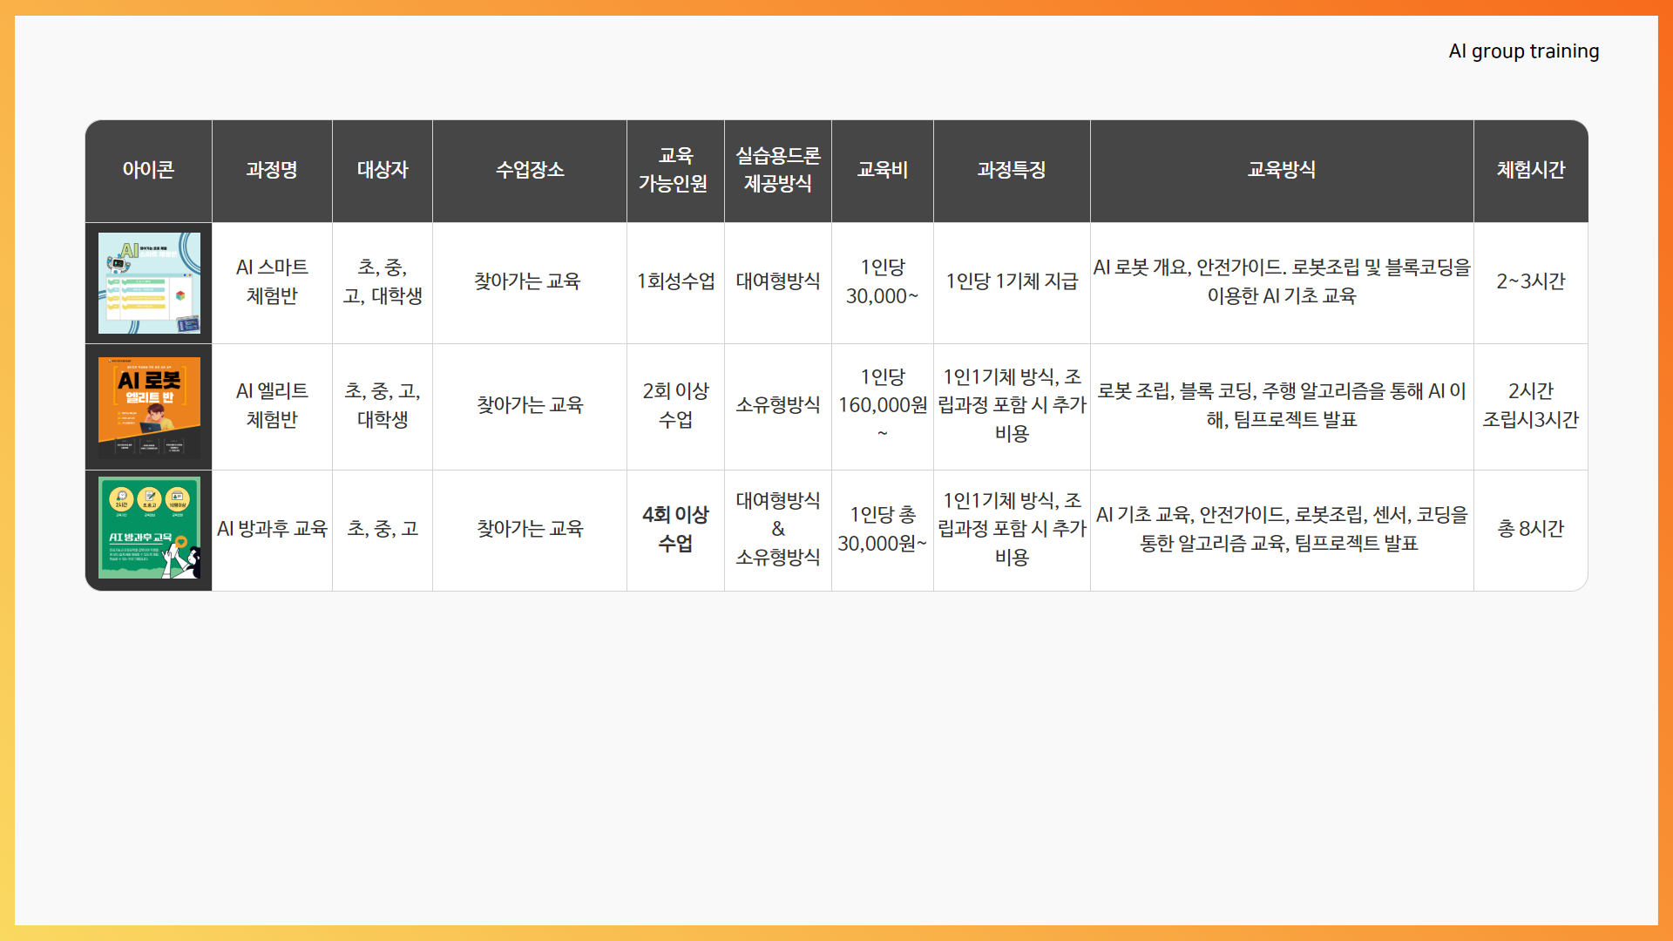This screenshot has height=941, width=1673.
Task: Click the '1회성수업' cell
Action: (675, 282)
